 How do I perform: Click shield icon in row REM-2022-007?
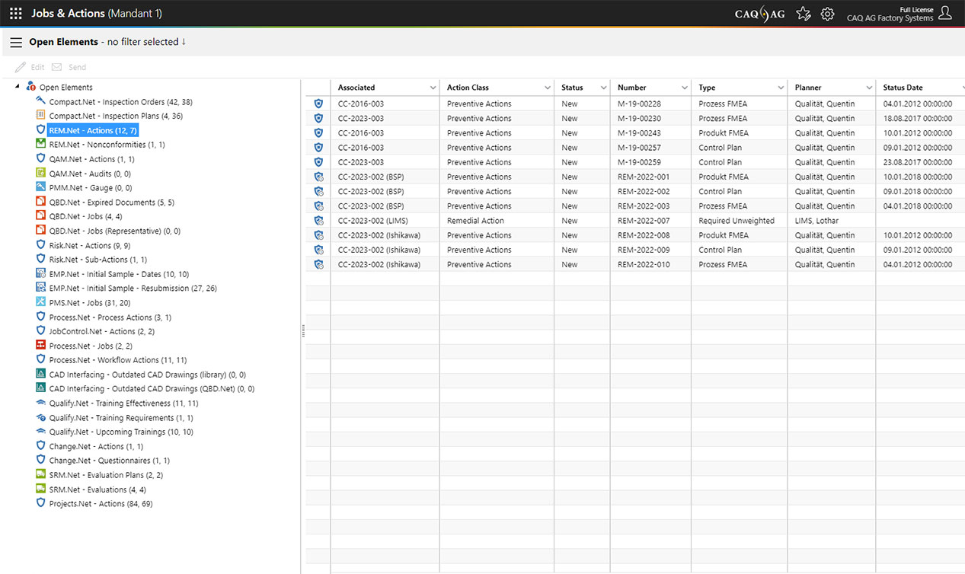318,221
